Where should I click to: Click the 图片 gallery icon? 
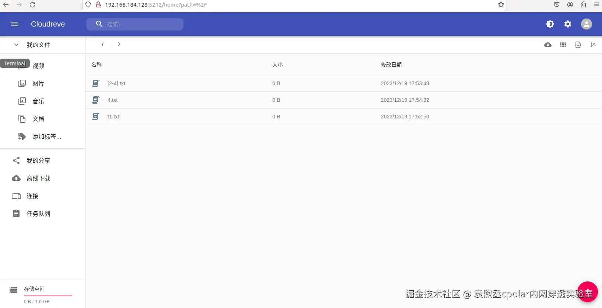pyautogui.click(x=22, y=83)
